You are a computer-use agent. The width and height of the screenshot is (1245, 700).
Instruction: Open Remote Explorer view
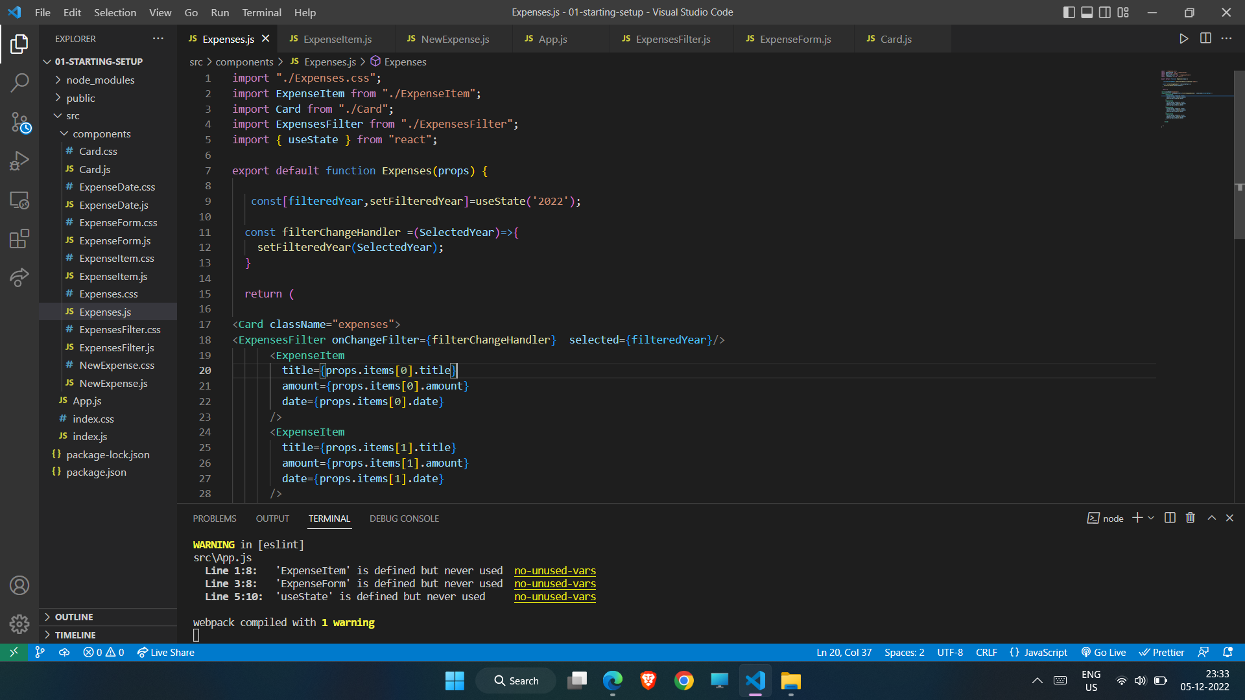19,200
